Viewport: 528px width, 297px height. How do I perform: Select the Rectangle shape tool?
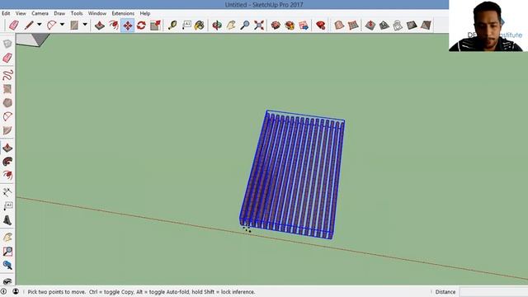point(74,26)
